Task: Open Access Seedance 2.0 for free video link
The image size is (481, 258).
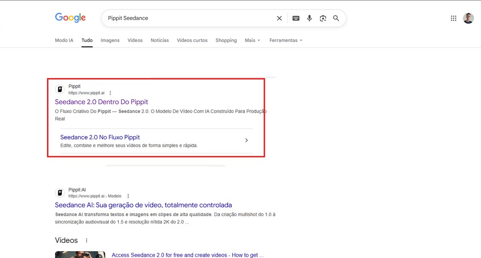Action: 187,255
